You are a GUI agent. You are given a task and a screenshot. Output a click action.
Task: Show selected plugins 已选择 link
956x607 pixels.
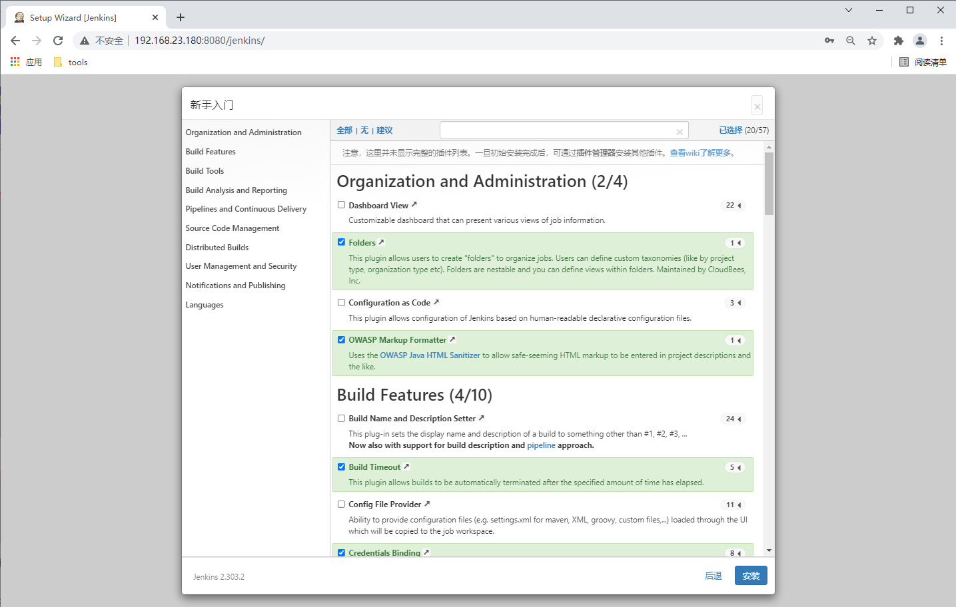(x=731, y=130)
